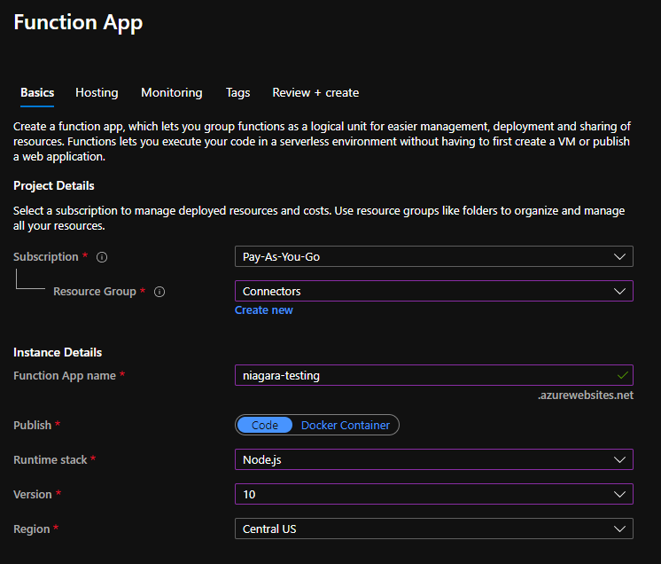Open the Review + create tab
661x564 pixels.
[x=315, y=93]
